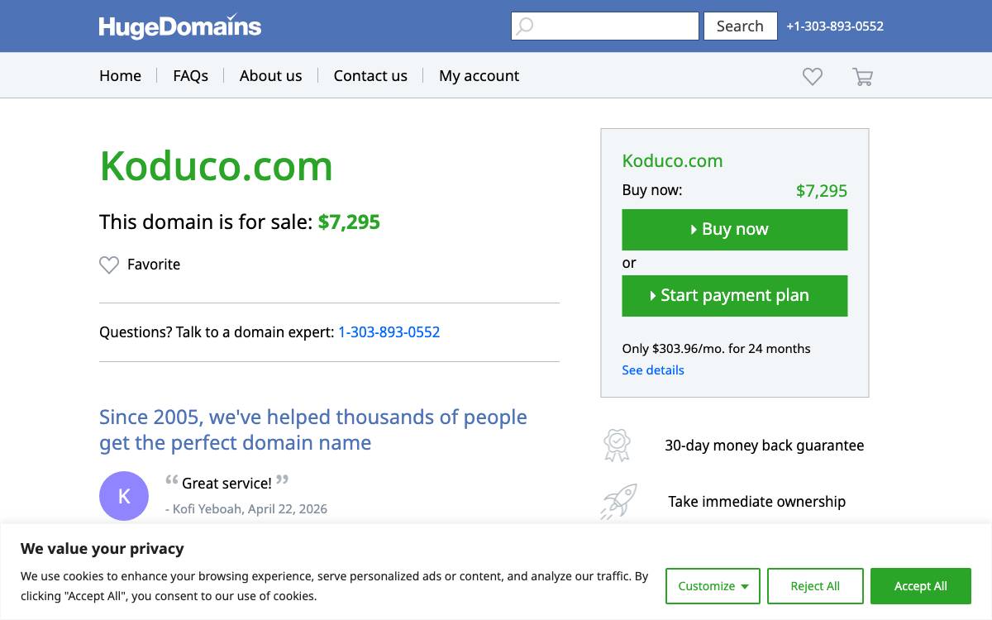The height and width of the screenshot is (620, 992).
Task: Accept All cookies
Action: pos(921,586)
